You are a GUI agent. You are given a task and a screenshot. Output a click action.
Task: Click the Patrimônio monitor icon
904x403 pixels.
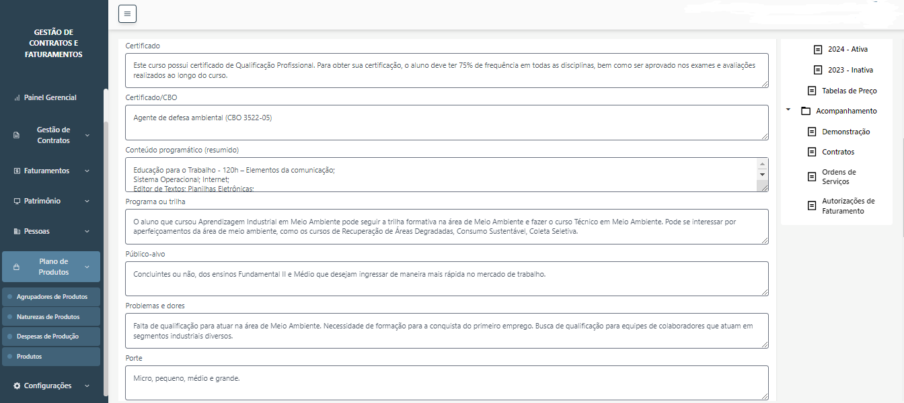17,201
